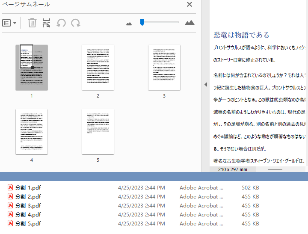
Task: Expand the options dropdown arrow
Action: click(15, 23)
